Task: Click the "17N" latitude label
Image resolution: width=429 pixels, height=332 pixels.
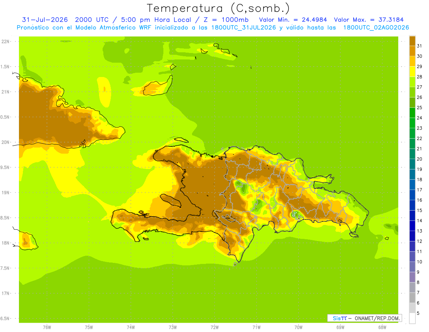Action: click(x=5, y=293)
